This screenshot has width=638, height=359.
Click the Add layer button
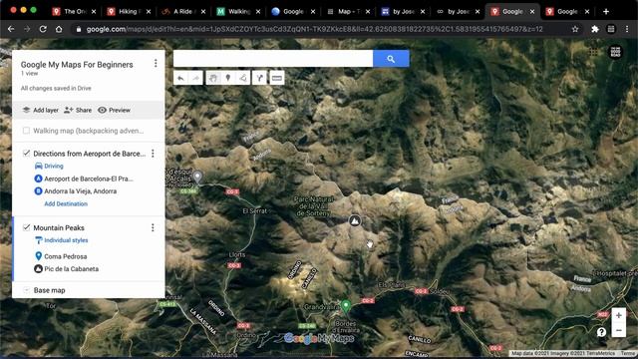40,110
